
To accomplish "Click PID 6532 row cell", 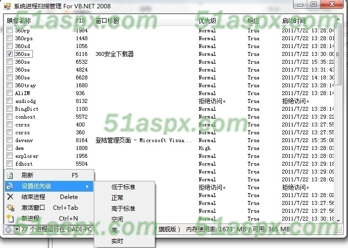I will 81,62.
